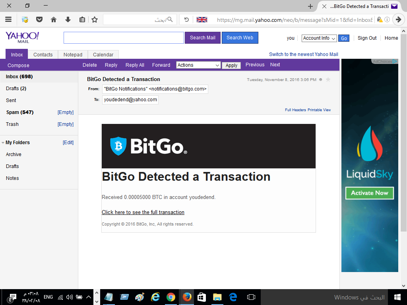Open the volume speaker tray icon
Viewport: 407px width, 305px height.
click(69, 297)
